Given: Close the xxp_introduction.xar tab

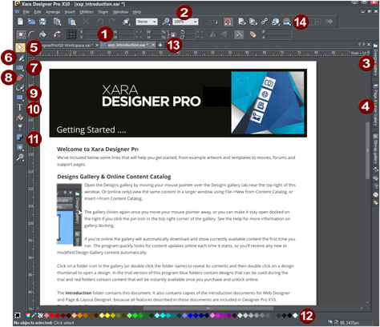Looking at the screenshot, I should (153, 45).
